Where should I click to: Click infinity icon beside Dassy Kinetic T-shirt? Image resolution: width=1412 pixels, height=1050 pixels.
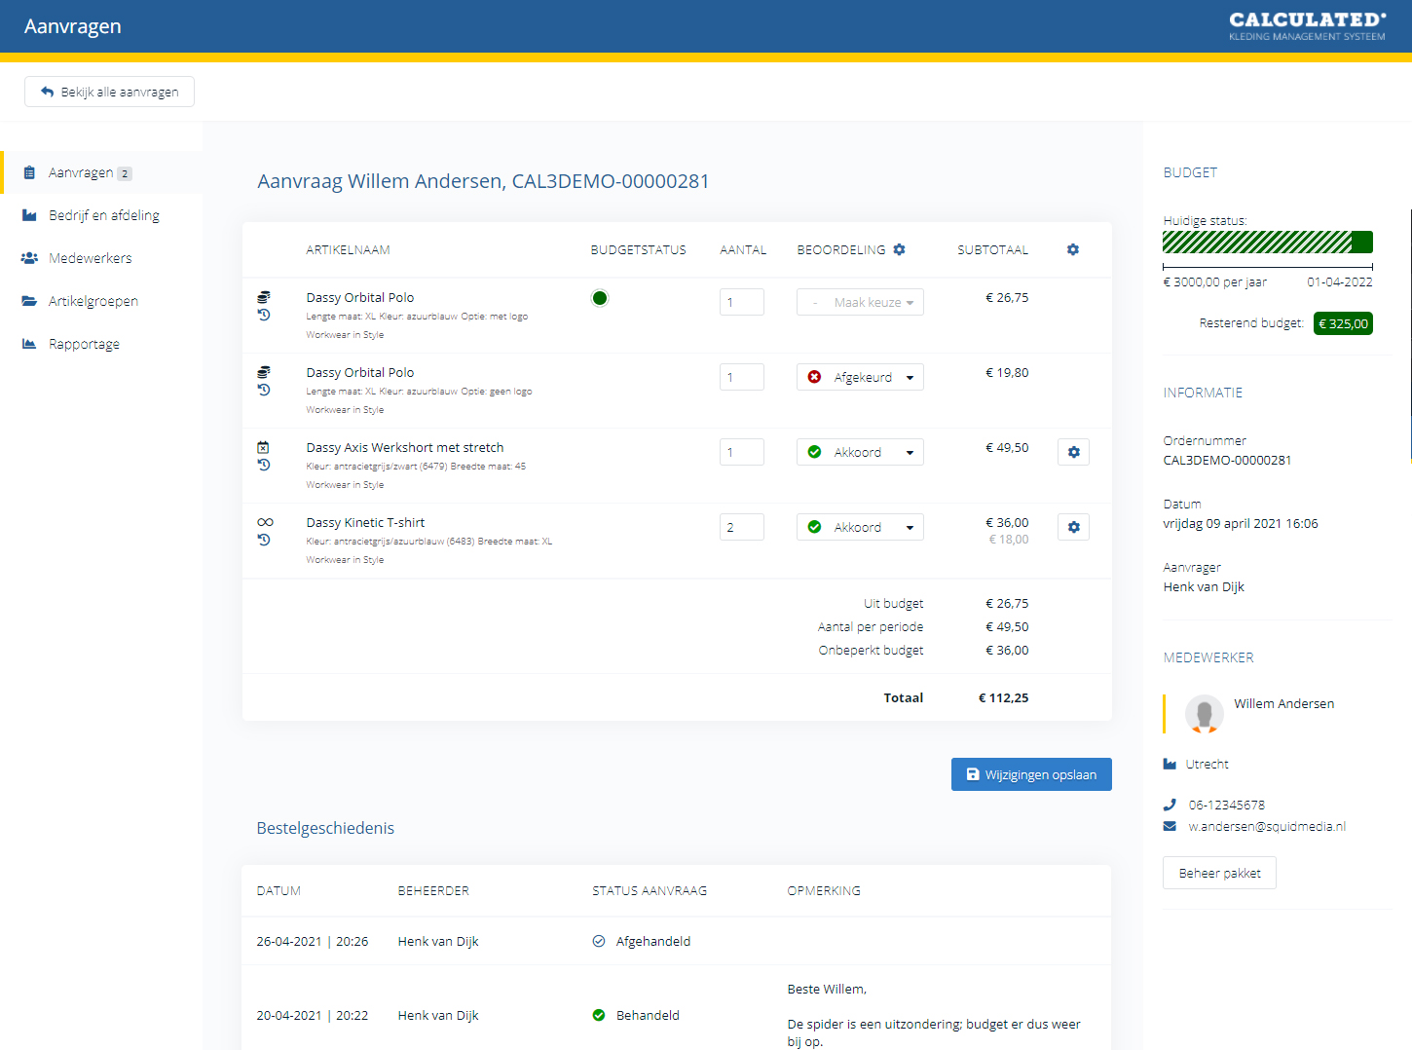pos(265,522)
